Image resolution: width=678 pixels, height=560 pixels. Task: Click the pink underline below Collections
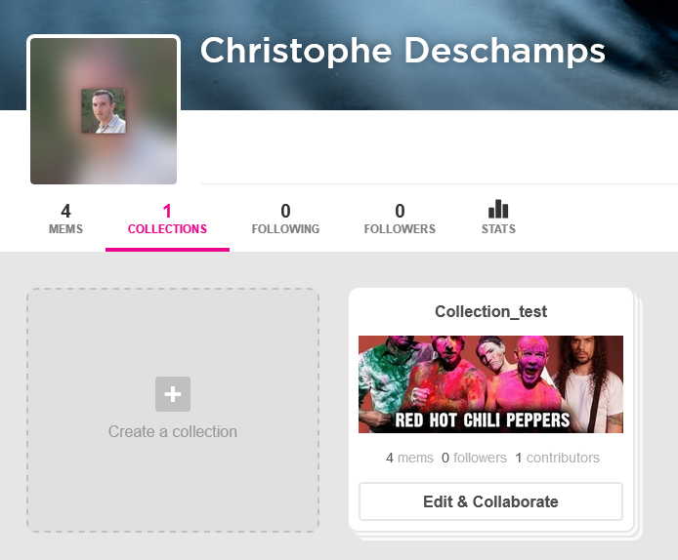[x=167, y=250]
